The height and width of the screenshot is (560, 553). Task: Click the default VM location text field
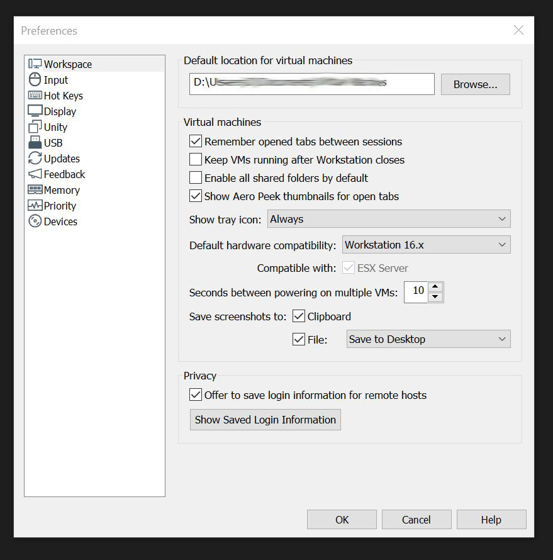(x=311, y=84)
